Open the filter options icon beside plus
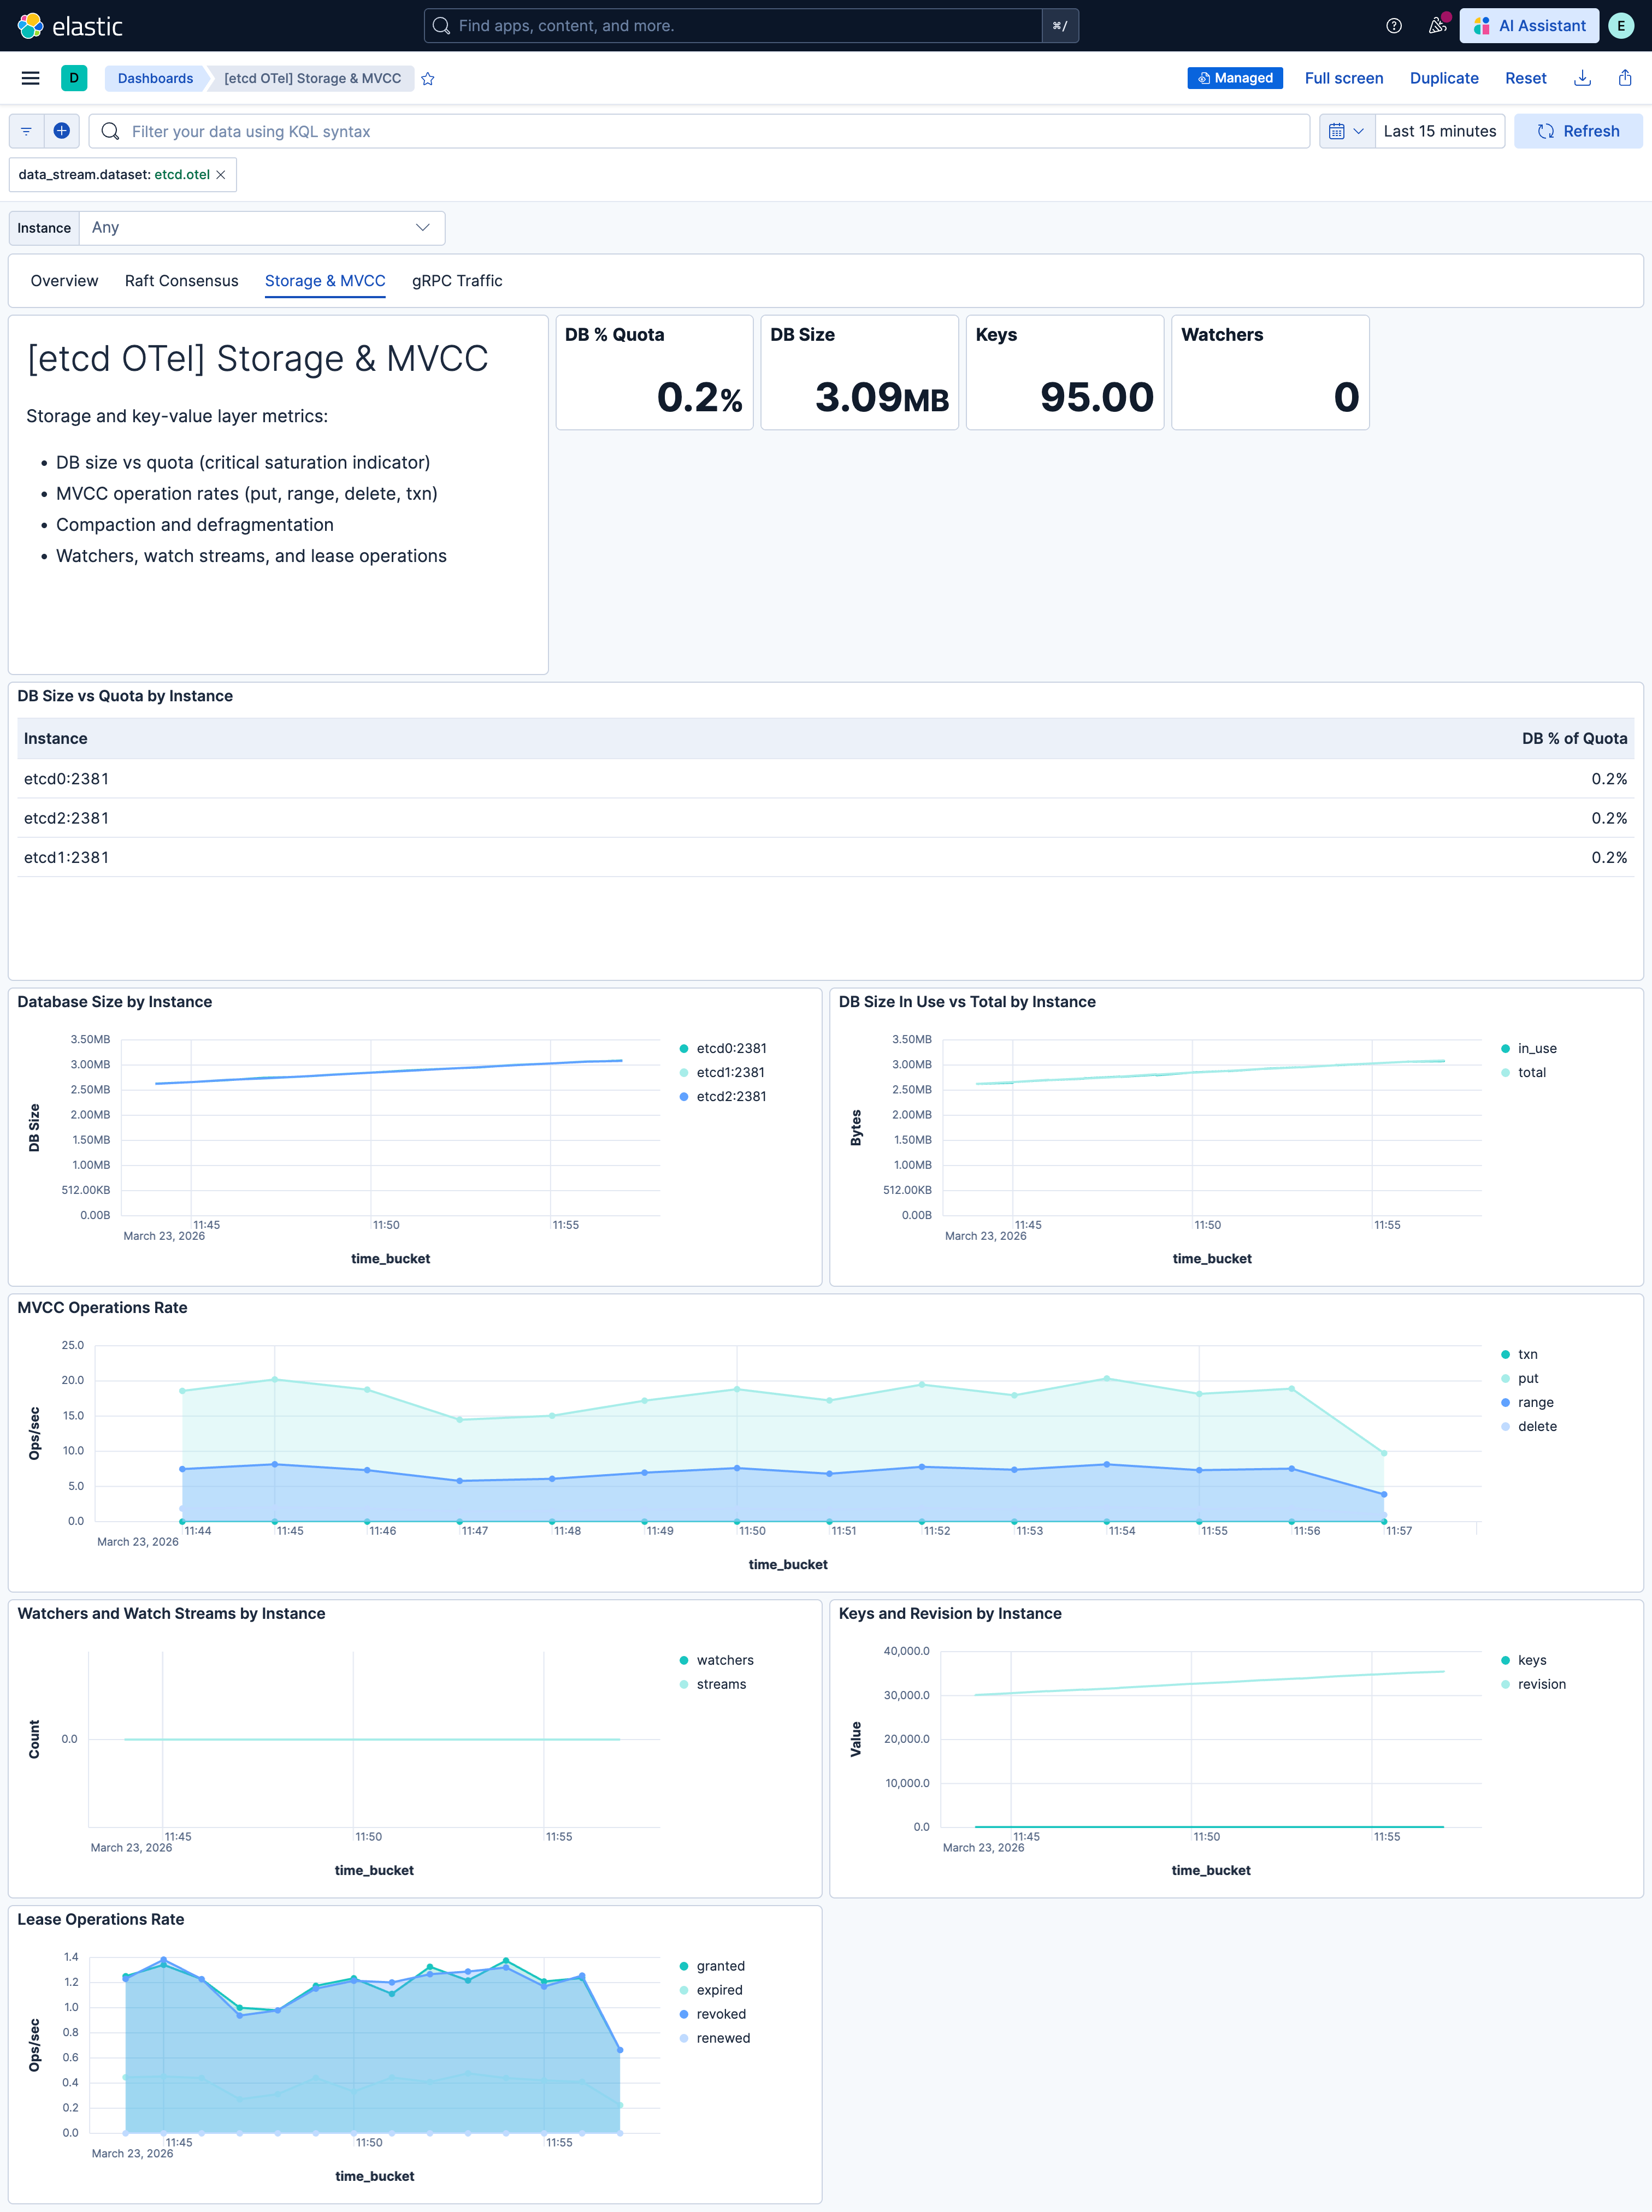1652x2212 pixels. (26, 131)
